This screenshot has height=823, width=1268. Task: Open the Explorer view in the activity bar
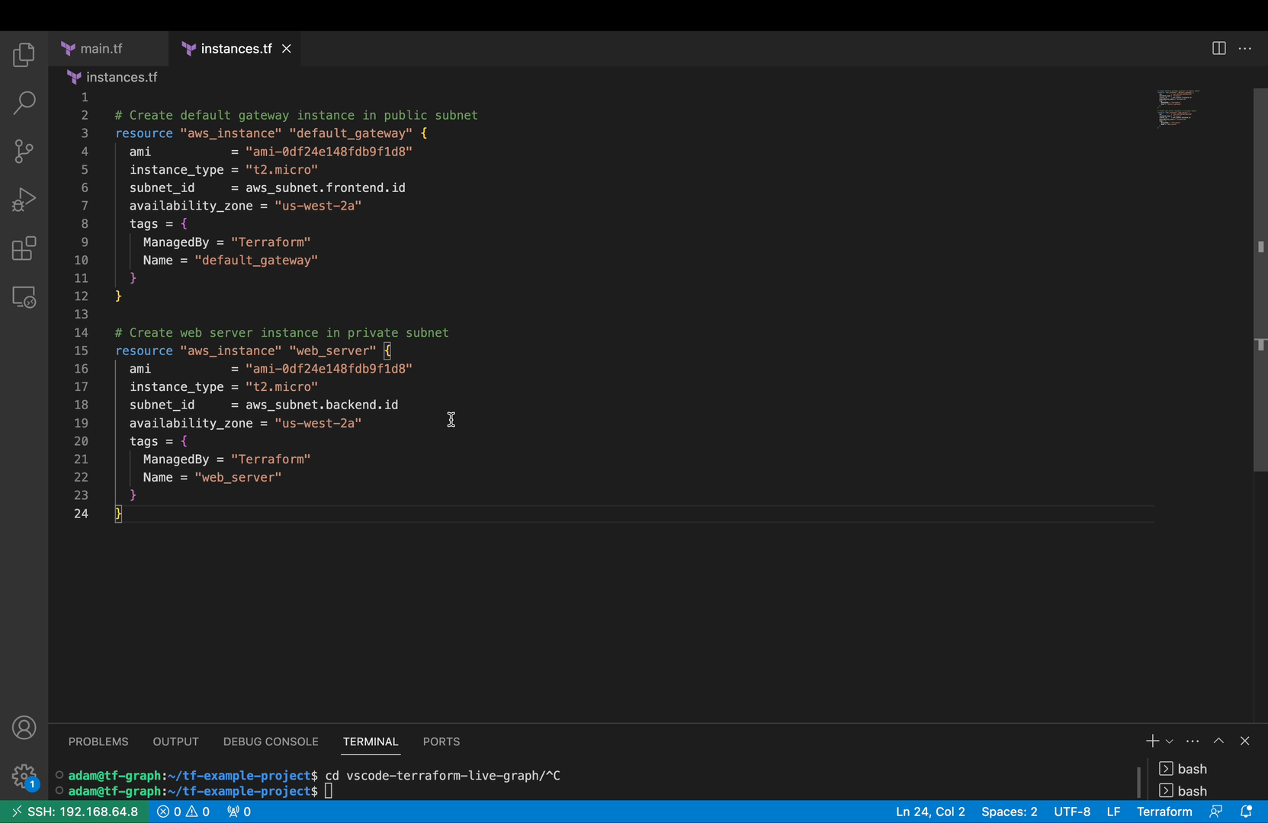24,54
